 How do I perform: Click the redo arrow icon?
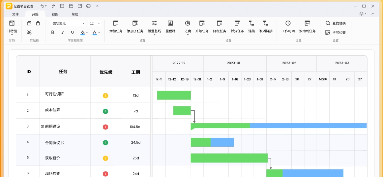53,6
